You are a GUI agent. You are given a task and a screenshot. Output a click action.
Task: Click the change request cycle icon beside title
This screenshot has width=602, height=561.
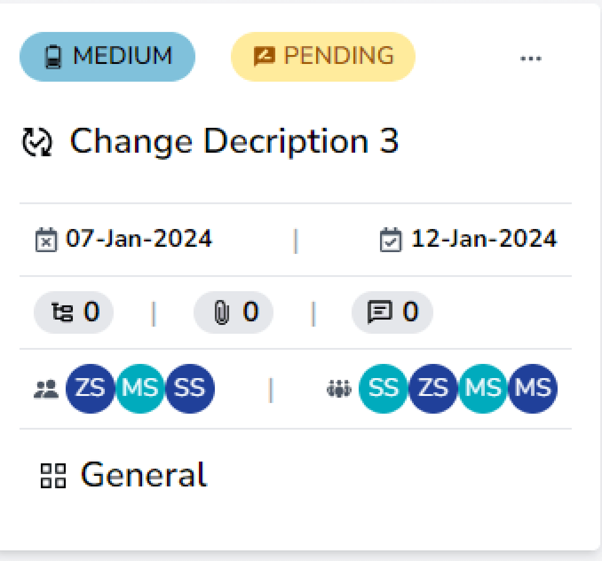point(38,141)
